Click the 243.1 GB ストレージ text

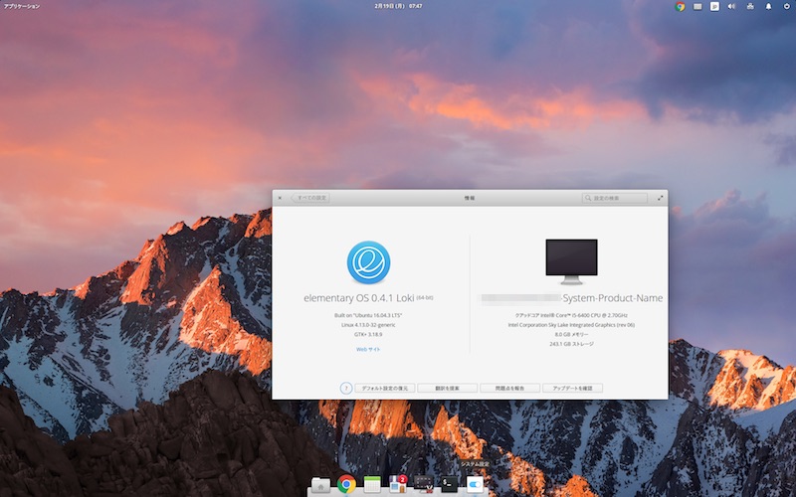pyautogui.click(x=571, y=344)
